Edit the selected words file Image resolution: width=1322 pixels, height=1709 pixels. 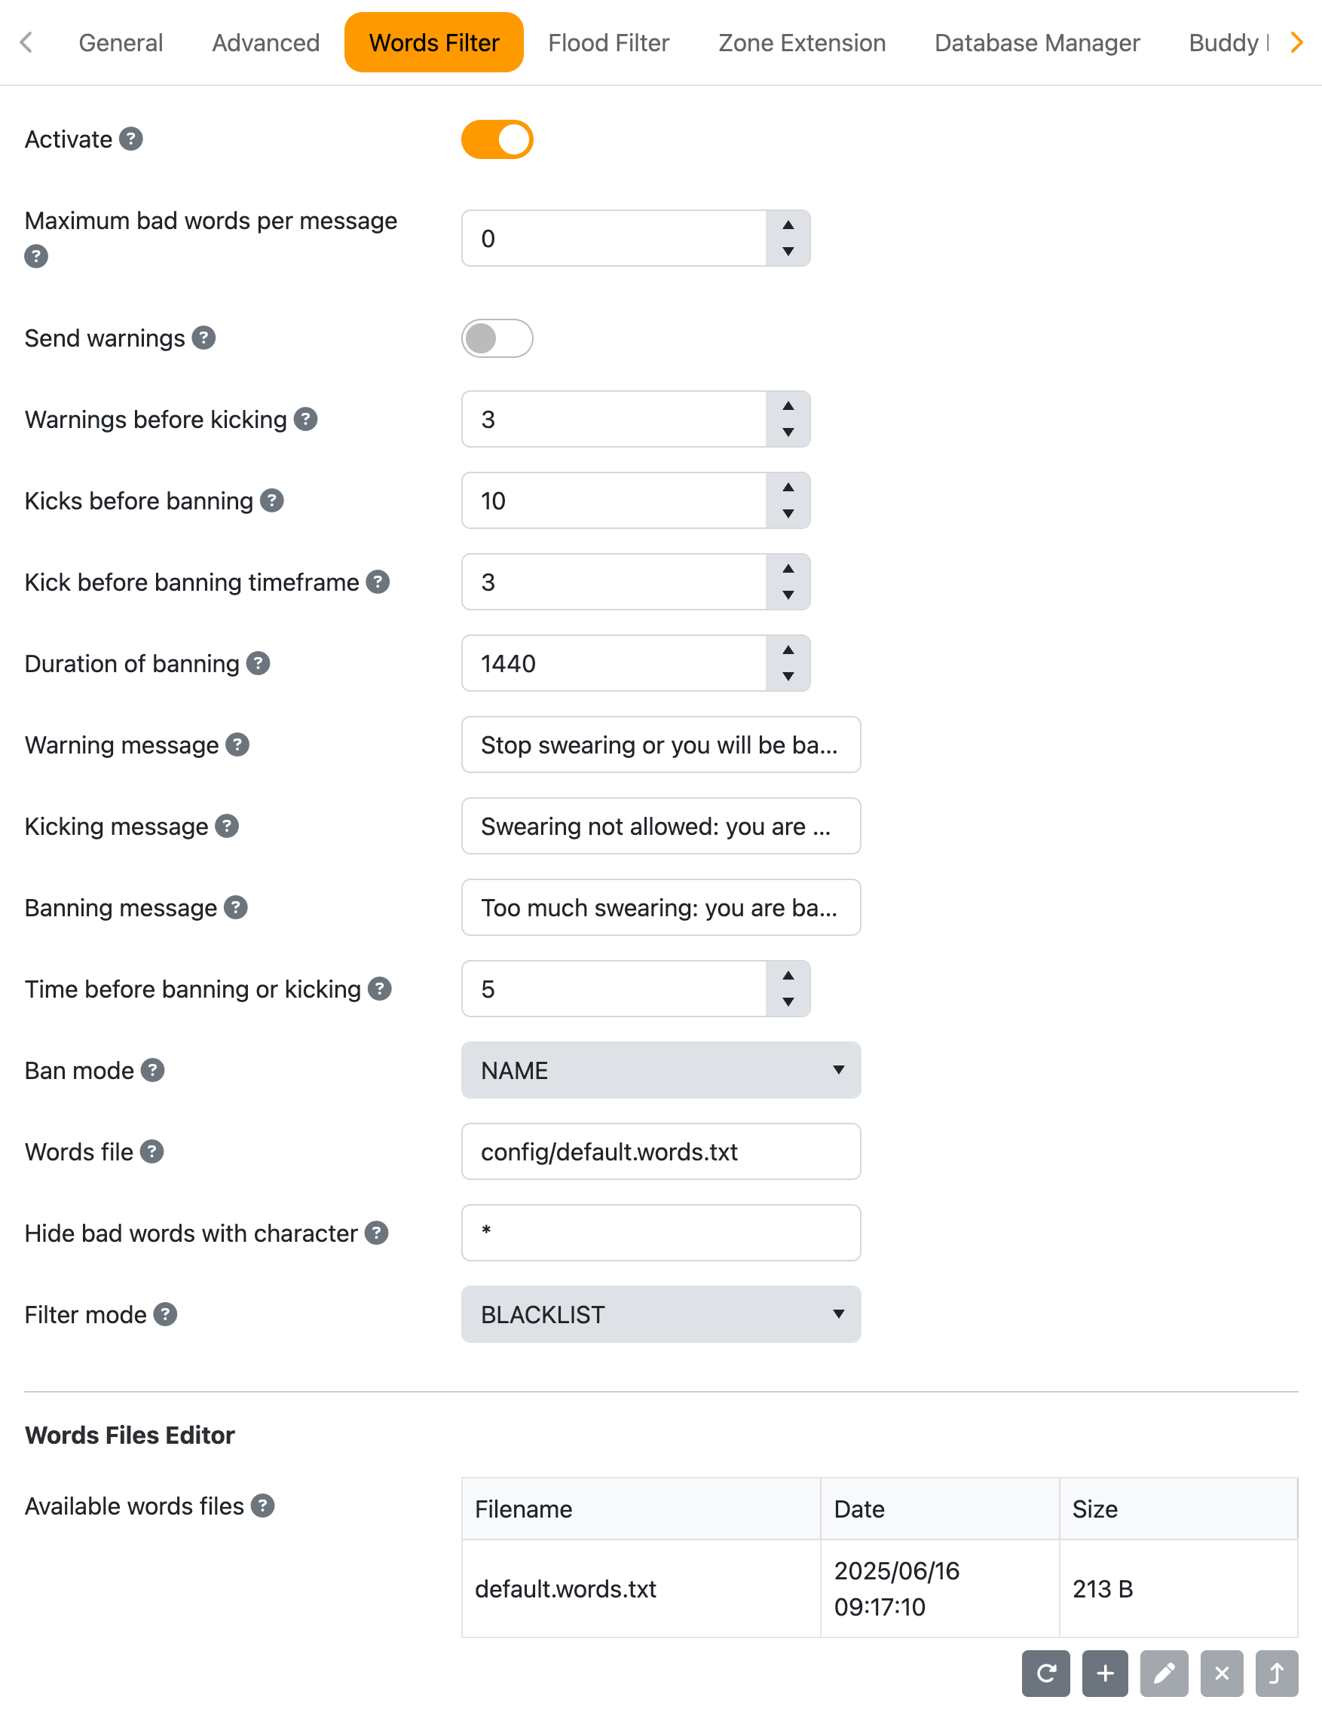pos(1163,1674)
